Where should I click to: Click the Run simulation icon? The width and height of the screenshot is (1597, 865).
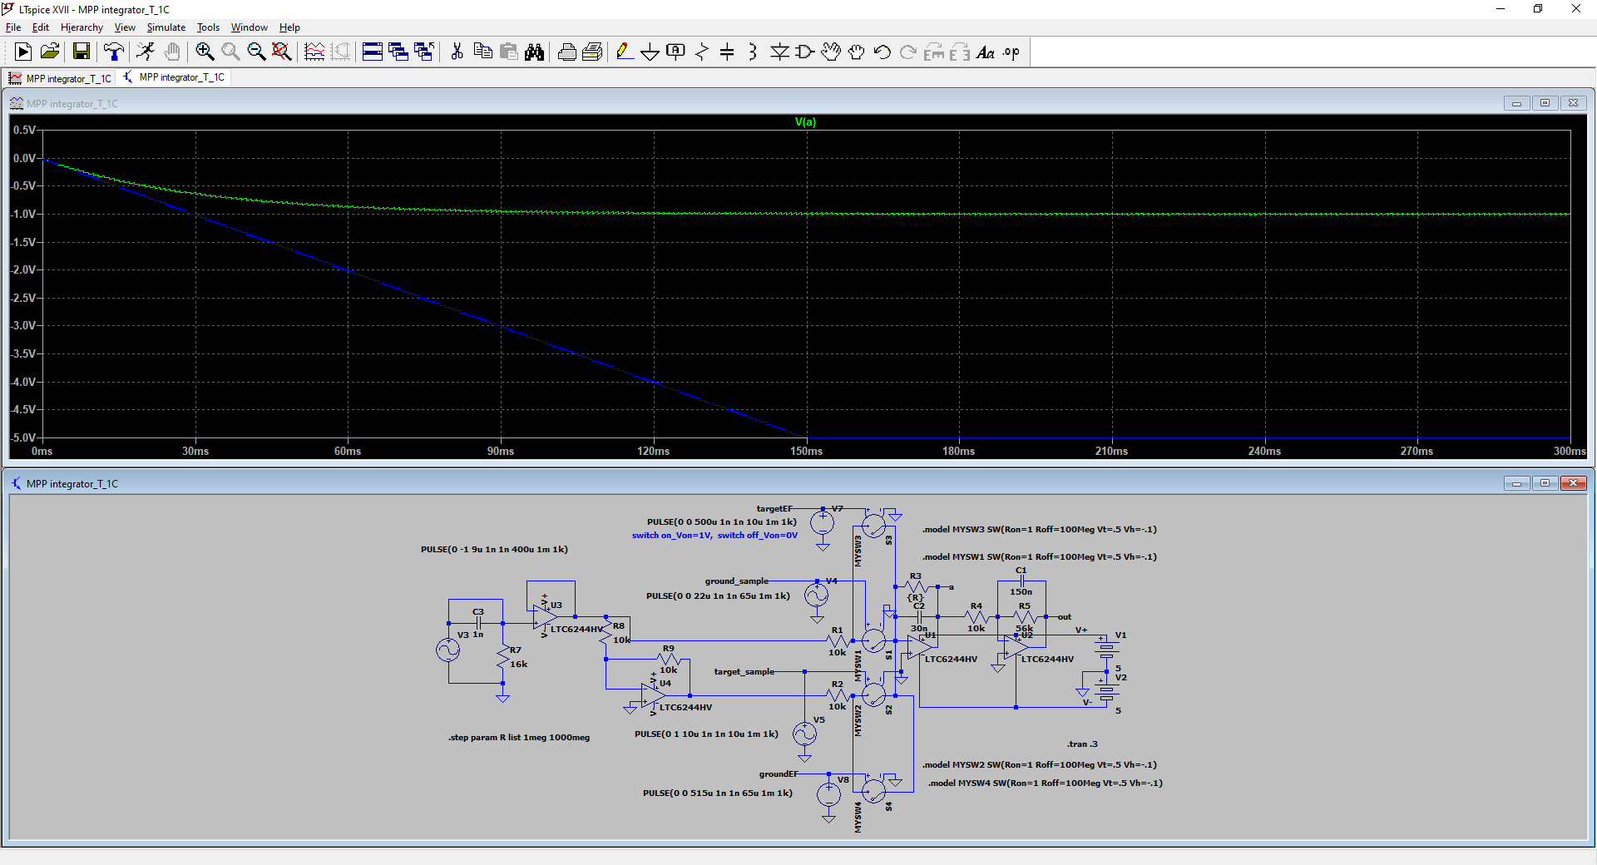pyautogui.click(x=23, y=52)
